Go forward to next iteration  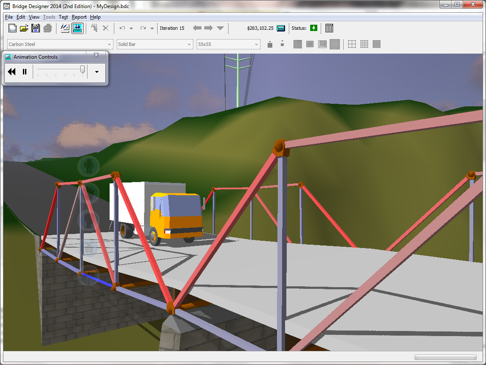pyautogui.click(x=209, y=28)
